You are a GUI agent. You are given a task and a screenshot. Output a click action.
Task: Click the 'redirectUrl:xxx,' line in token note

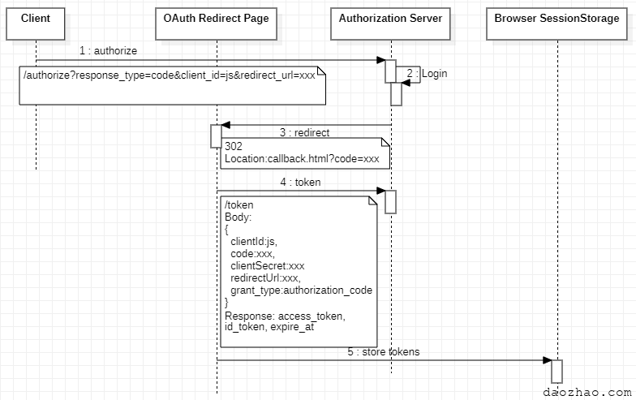click(x=265, y=277)
